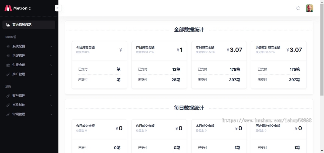Click 28笔 unpaid count
The width and height of the screenshot is (324, 153).
[x=176, y=80]
